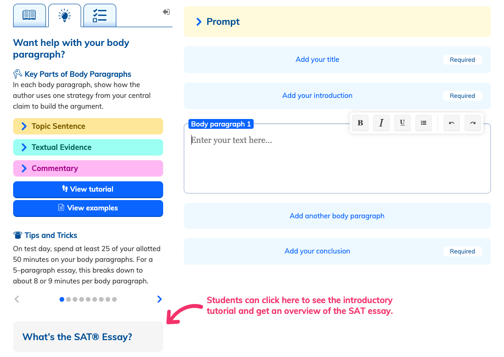
Task: Go to the previous tip
Action: point(17,299)
